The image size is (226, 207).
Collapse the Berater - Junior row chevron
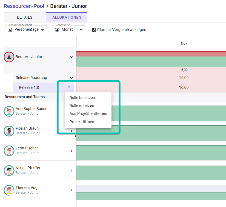[x=71, y=57]
